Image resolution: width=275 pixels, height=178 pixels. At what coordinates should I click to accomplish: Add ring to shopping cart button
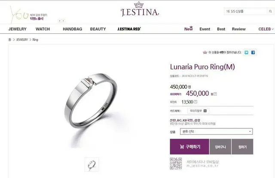click(x=220, y=147)
